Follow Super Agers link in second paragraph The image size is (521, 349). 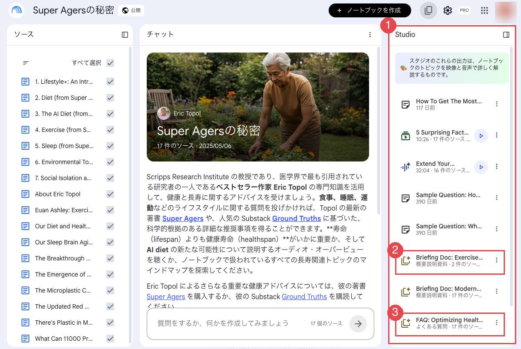click(x=166, y=296)
